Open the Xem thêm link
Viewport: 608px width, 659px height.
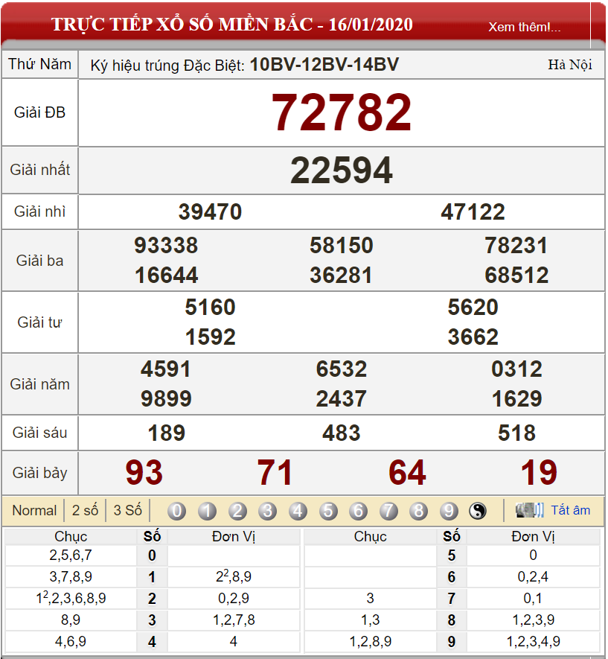pyautogui.click(x=525, y=27)
